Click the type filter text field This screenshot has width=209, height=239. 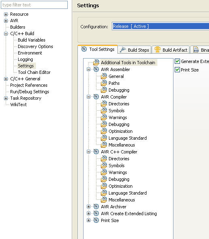(34, 5)
